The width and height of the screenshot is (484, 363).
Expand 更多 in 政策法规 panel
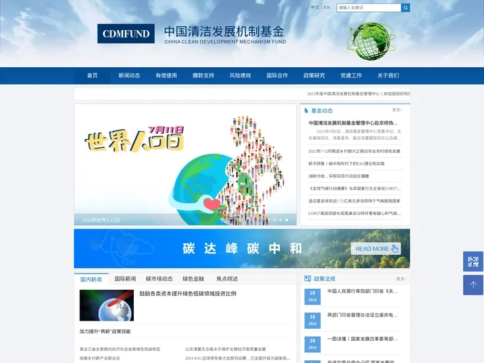coord(401,278)
